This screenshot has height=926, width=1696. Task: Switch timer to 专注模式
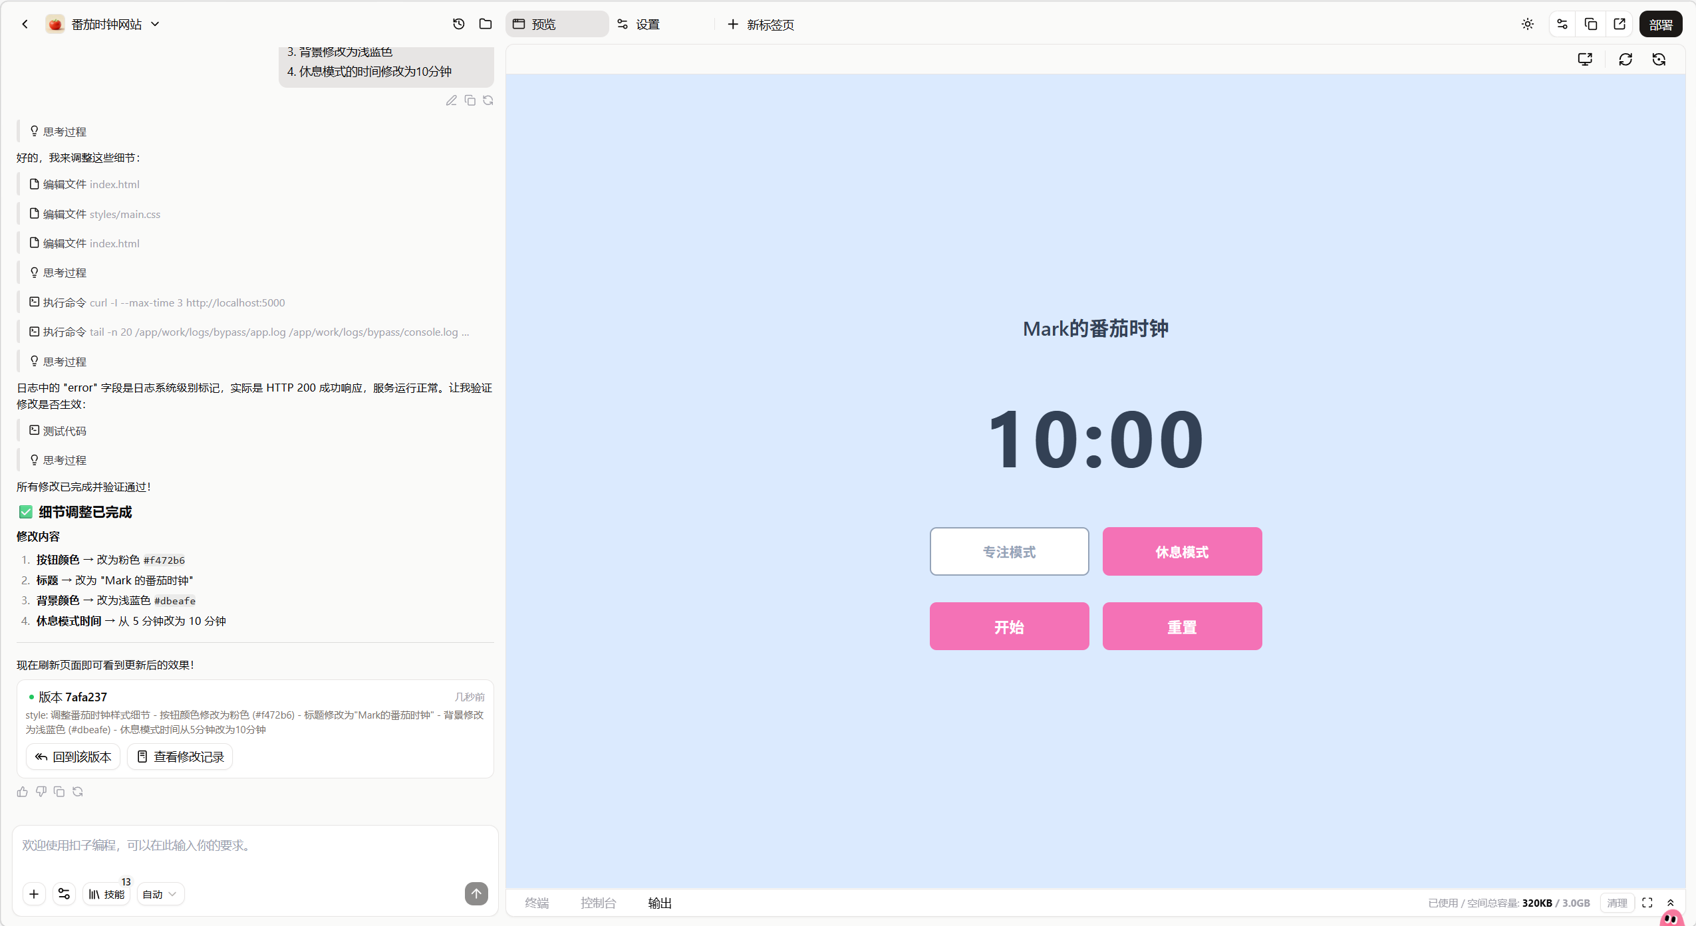coord(1009,552)
